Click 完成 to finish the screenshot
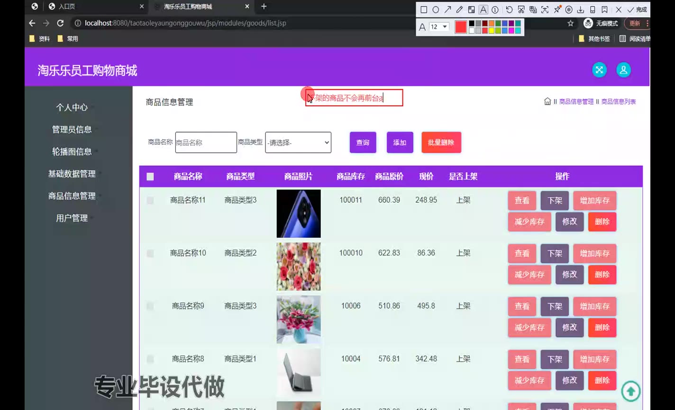 (637, 9)
